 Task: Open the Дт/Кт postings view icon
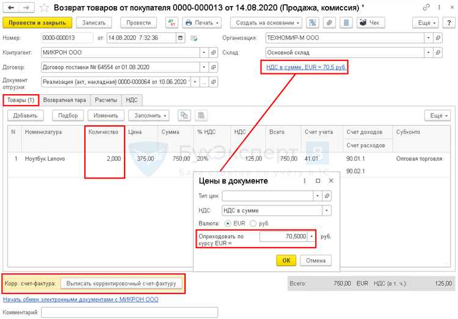pyautogui.click(x=172, y=23)
